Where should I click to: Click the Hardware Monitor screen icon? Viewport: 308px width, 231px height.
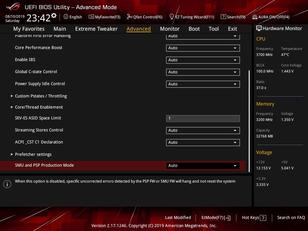259,29
